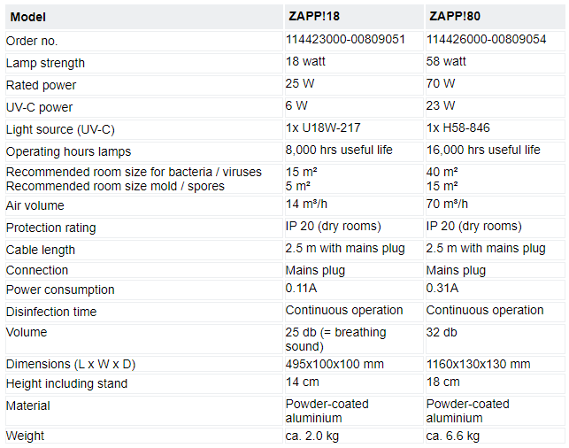Click the Model header cell
569x448 pixels.
click(x=144, y=17)
